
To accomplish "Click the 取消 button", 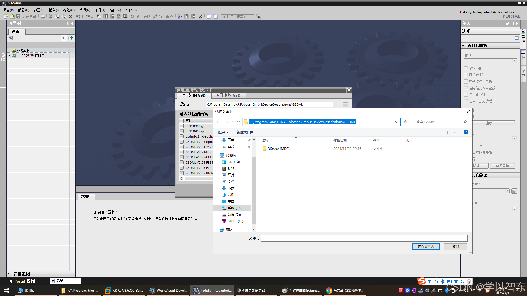I will [455, 247].
